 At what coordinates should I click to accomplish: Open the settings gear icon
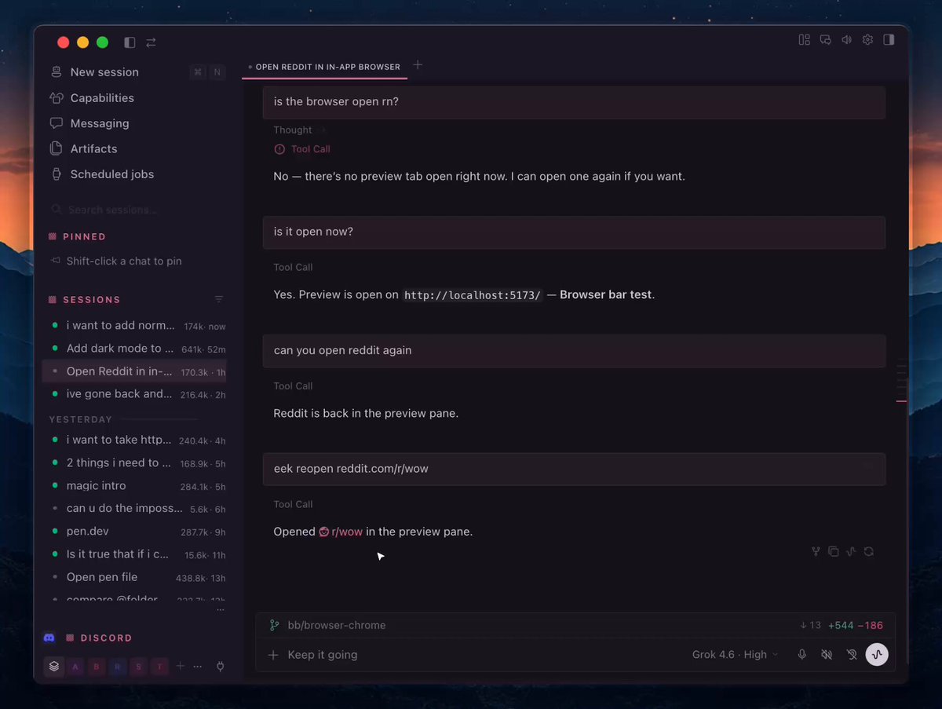point(867,40)
